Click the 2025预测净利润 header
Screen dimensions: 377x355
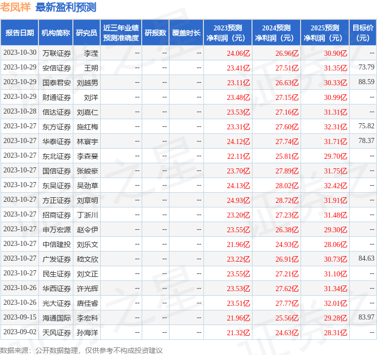coord(325,33)
